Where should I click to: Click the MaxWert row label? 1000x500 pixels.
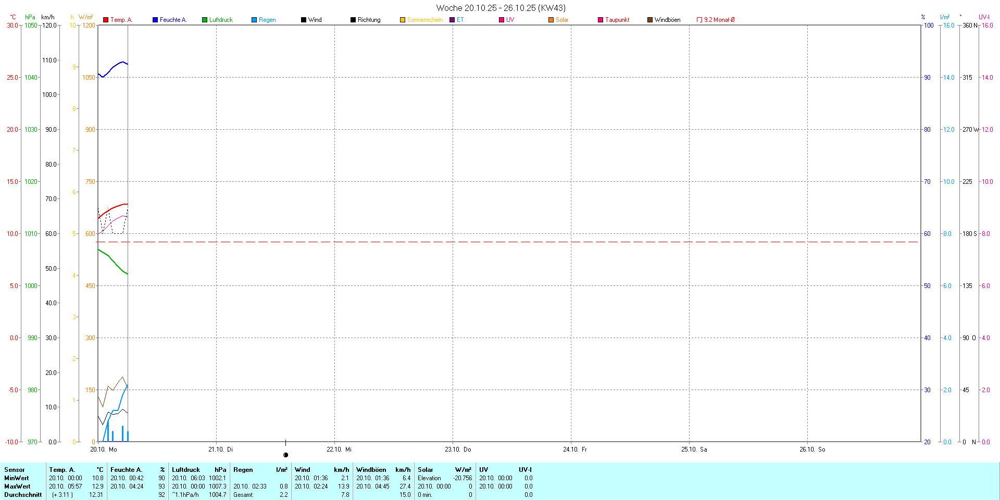click(x=17, y=486)
